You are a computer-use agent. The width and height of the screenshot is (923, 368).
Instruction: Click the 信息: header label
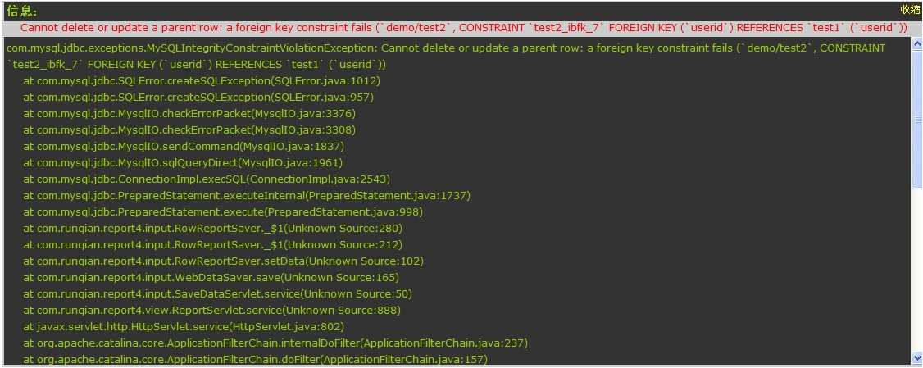[x=22, y=11]
